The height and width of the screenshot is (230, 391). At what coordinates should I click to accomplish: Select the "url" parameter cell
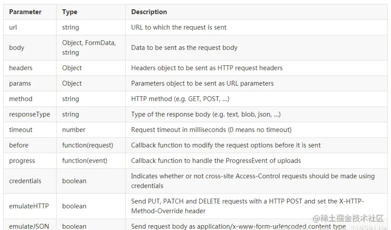13,27
